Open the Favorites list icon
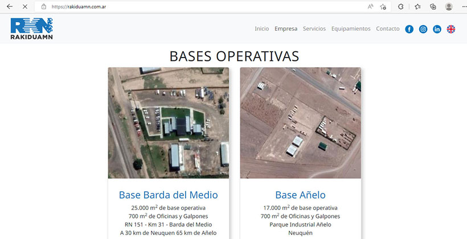 [x=417, y=6]
